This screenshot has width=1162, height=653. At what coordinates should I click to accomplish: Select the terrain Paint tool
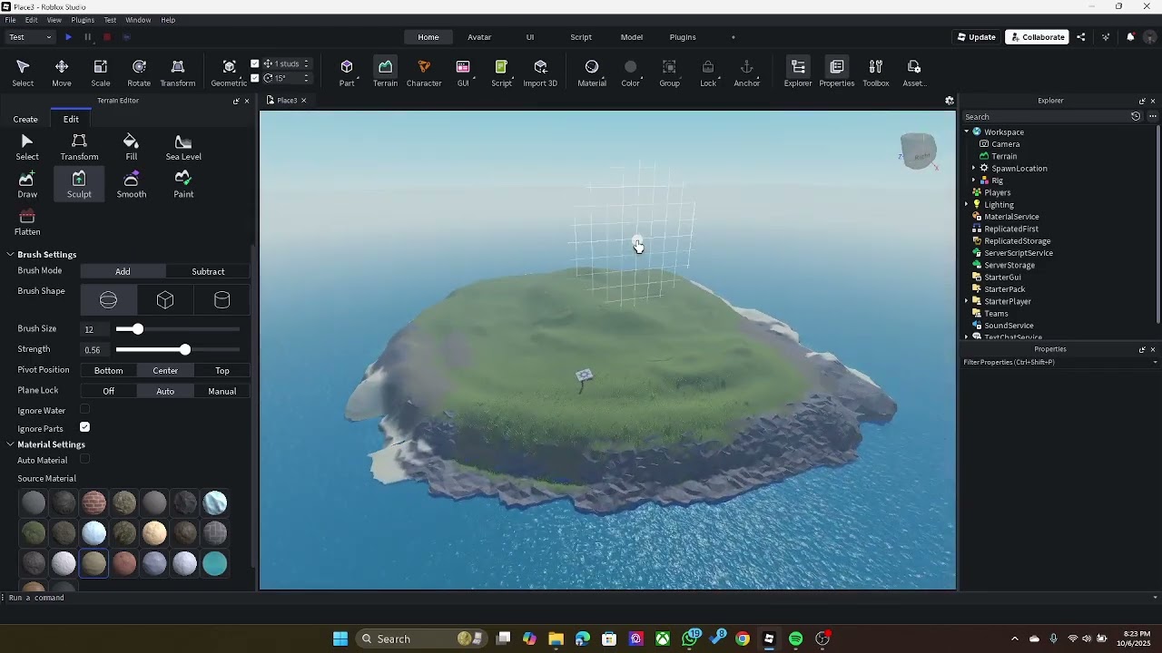183,184
